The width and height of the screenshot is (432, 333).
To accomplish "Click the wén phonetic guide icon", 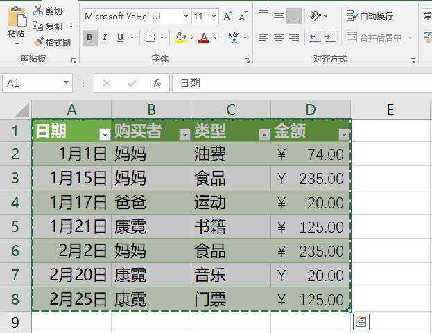I will pos(234,37).
